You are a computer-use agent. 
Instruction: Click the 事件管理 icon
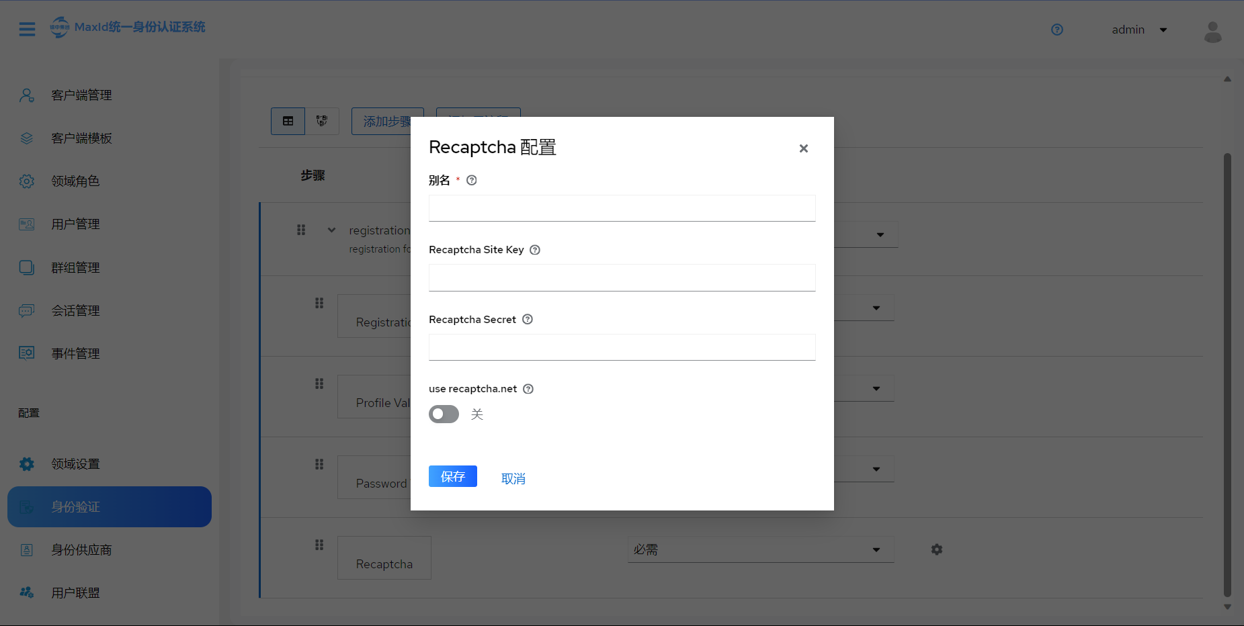[27, 353]
